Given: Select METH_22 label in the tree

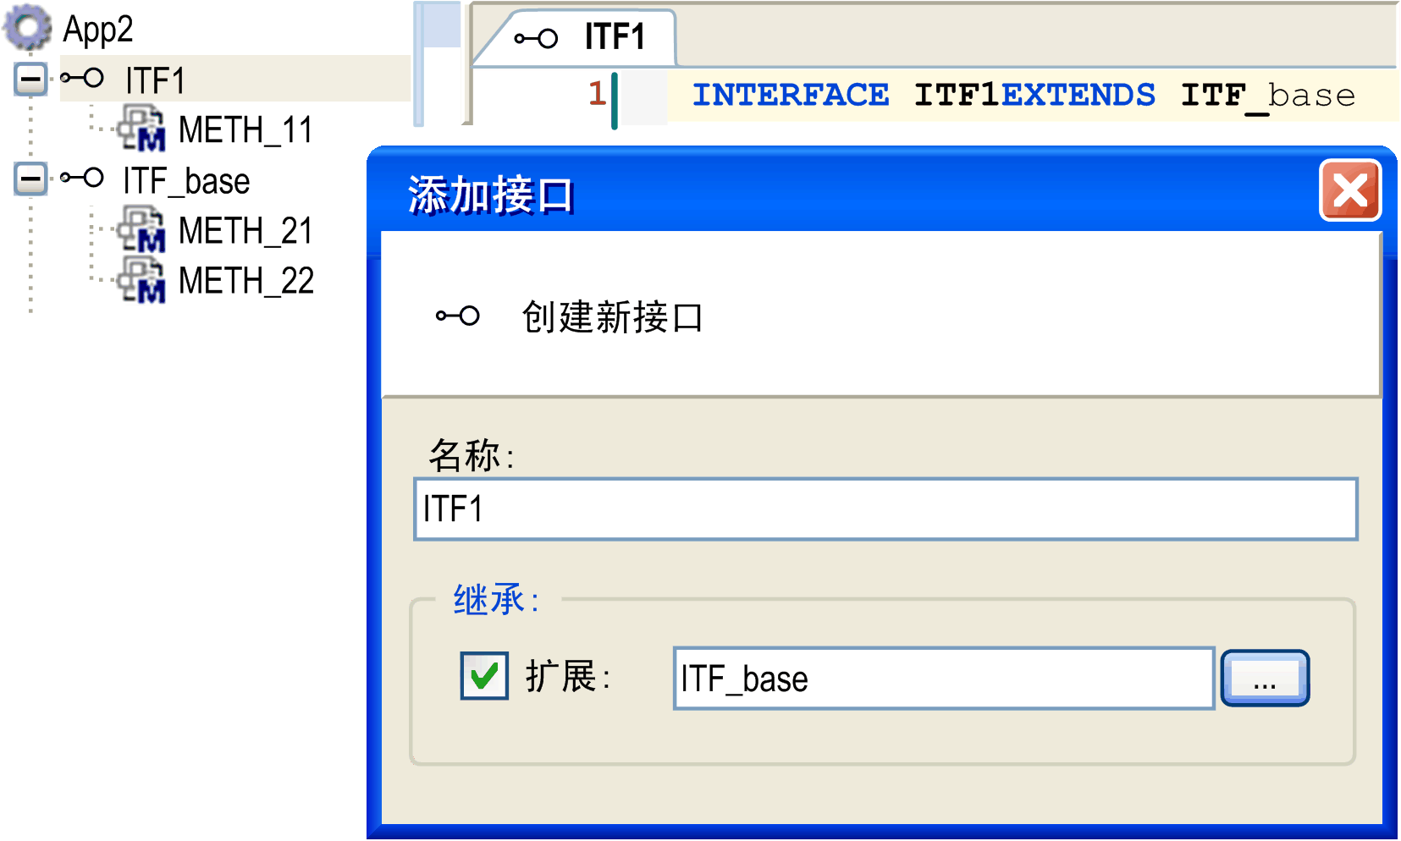Looking at the screenshot, I should tap(246, 281).
